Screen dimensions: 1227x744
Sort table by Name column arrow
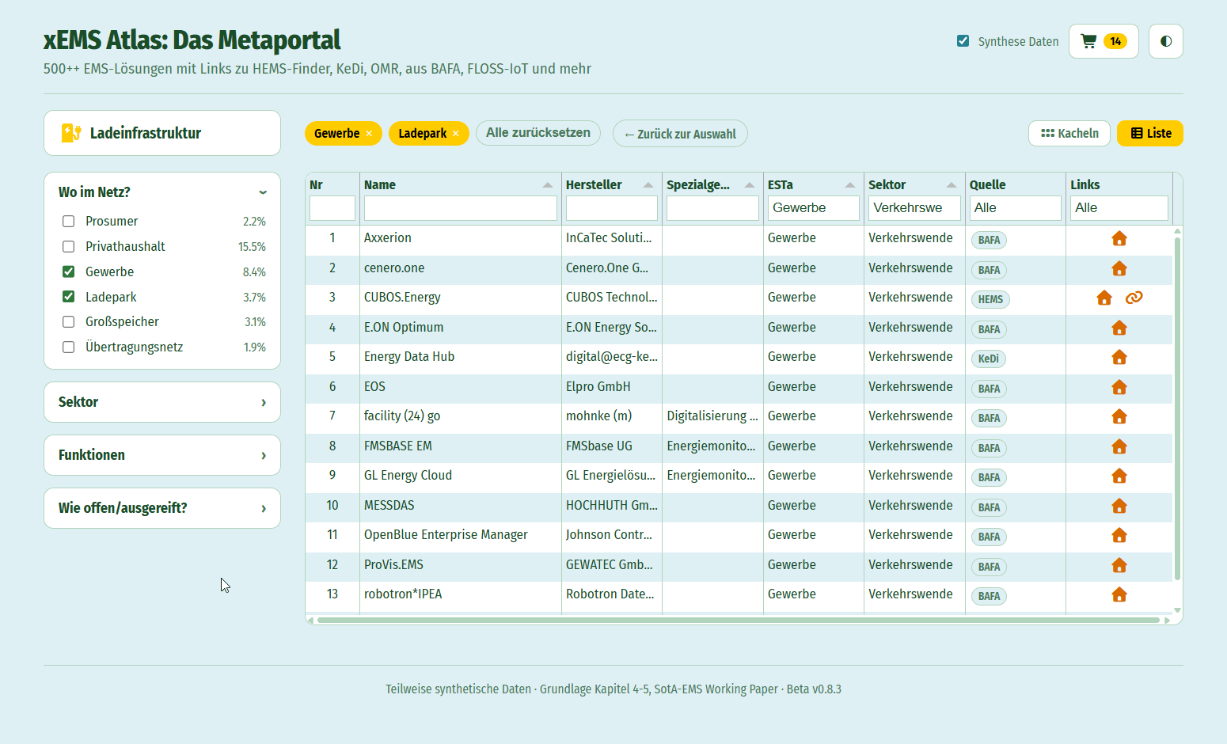(x=548, y=184)
